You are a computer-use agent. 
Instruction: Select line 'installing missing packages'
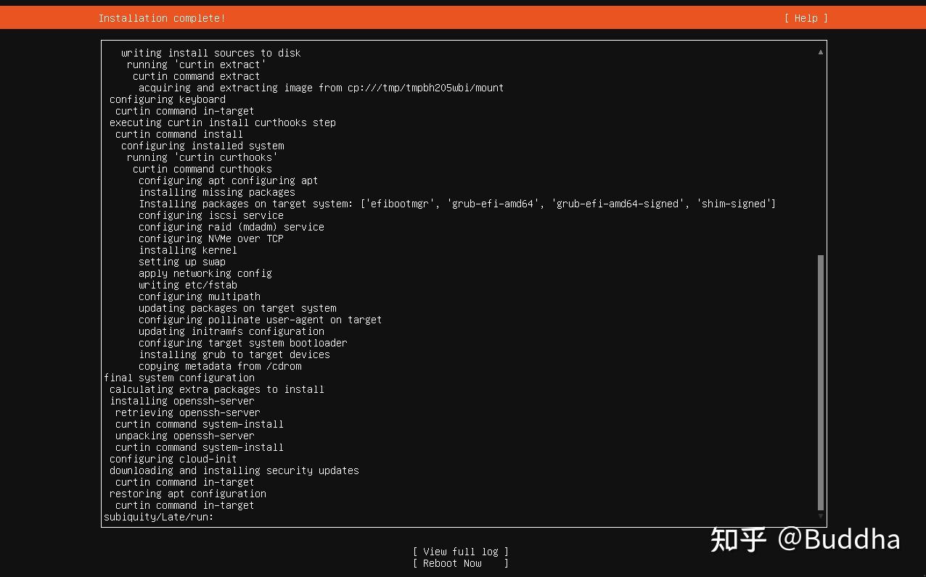(217, 192)
